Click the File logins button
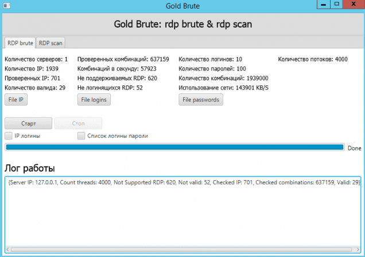 click(94, 100)
